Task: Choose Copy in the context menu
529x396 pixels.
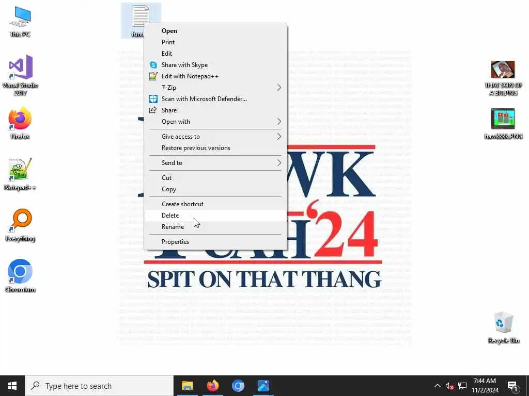Action: pos(215,189)
